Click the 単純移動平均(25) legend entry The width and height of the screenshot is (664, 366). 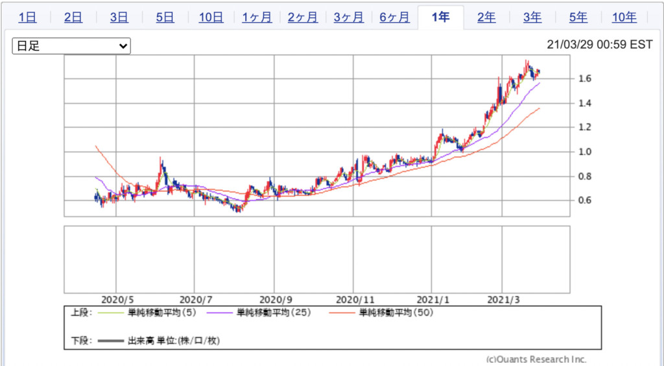click(x=274, y=313)
